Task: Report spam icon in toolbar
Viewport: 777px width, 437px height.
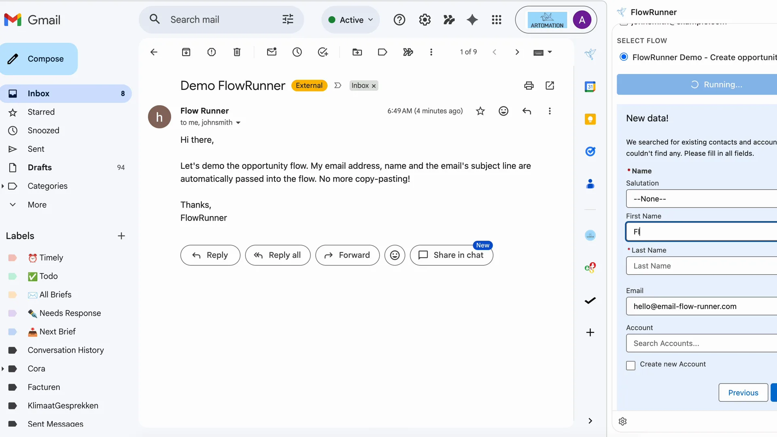Action: pyautogui.click(x=212, y=52)
